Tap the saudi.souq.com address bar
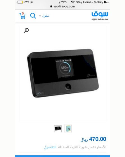This screenshot has width=125, height=157. pos(63,6)
